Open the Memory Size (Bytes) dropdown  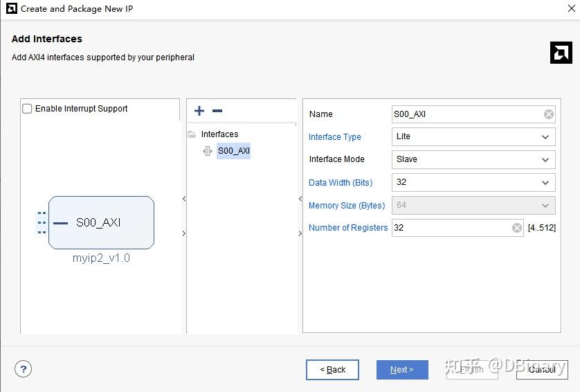(x=473, y=206)
